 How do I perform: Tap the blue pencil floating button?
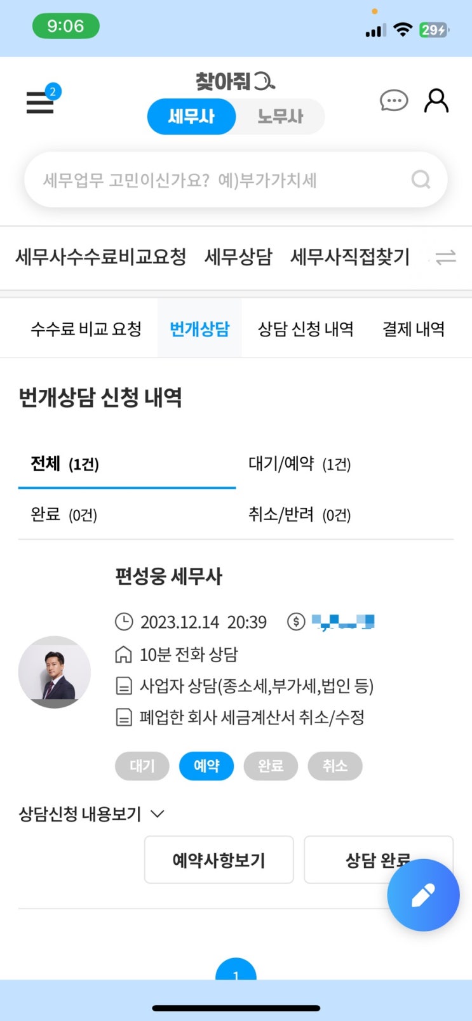tap(423, 895)
